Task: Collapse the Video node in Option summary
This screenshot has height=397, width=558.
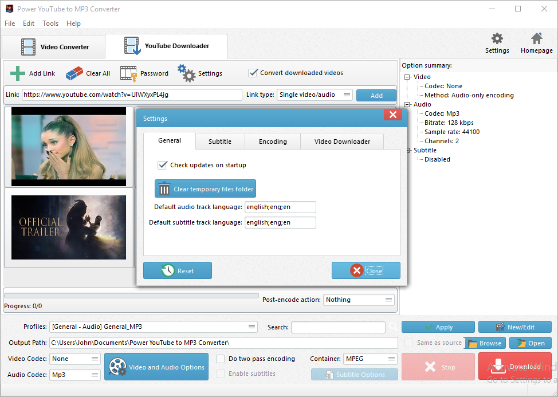Action: (x=407, y=77)
